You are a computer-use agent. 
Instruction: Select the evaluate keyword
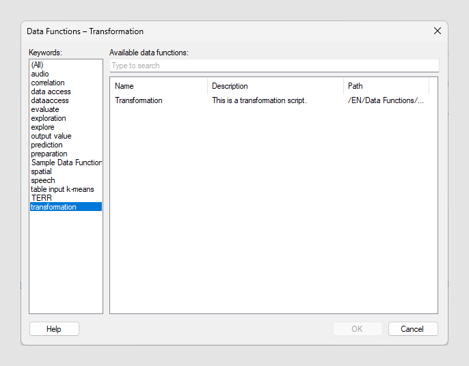click(x=45, y=109)
